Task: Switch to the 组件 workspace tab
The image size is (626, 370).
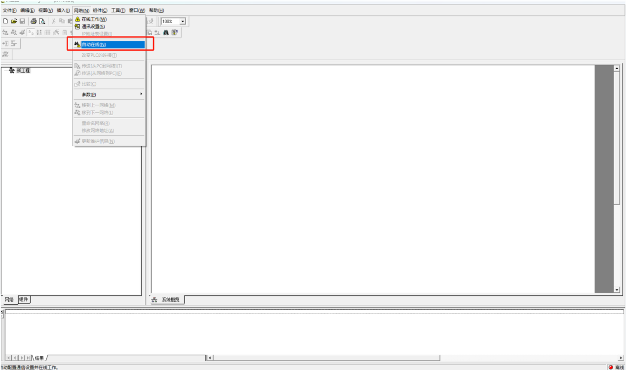Action: pyautogui.click(x=24, y=299)
